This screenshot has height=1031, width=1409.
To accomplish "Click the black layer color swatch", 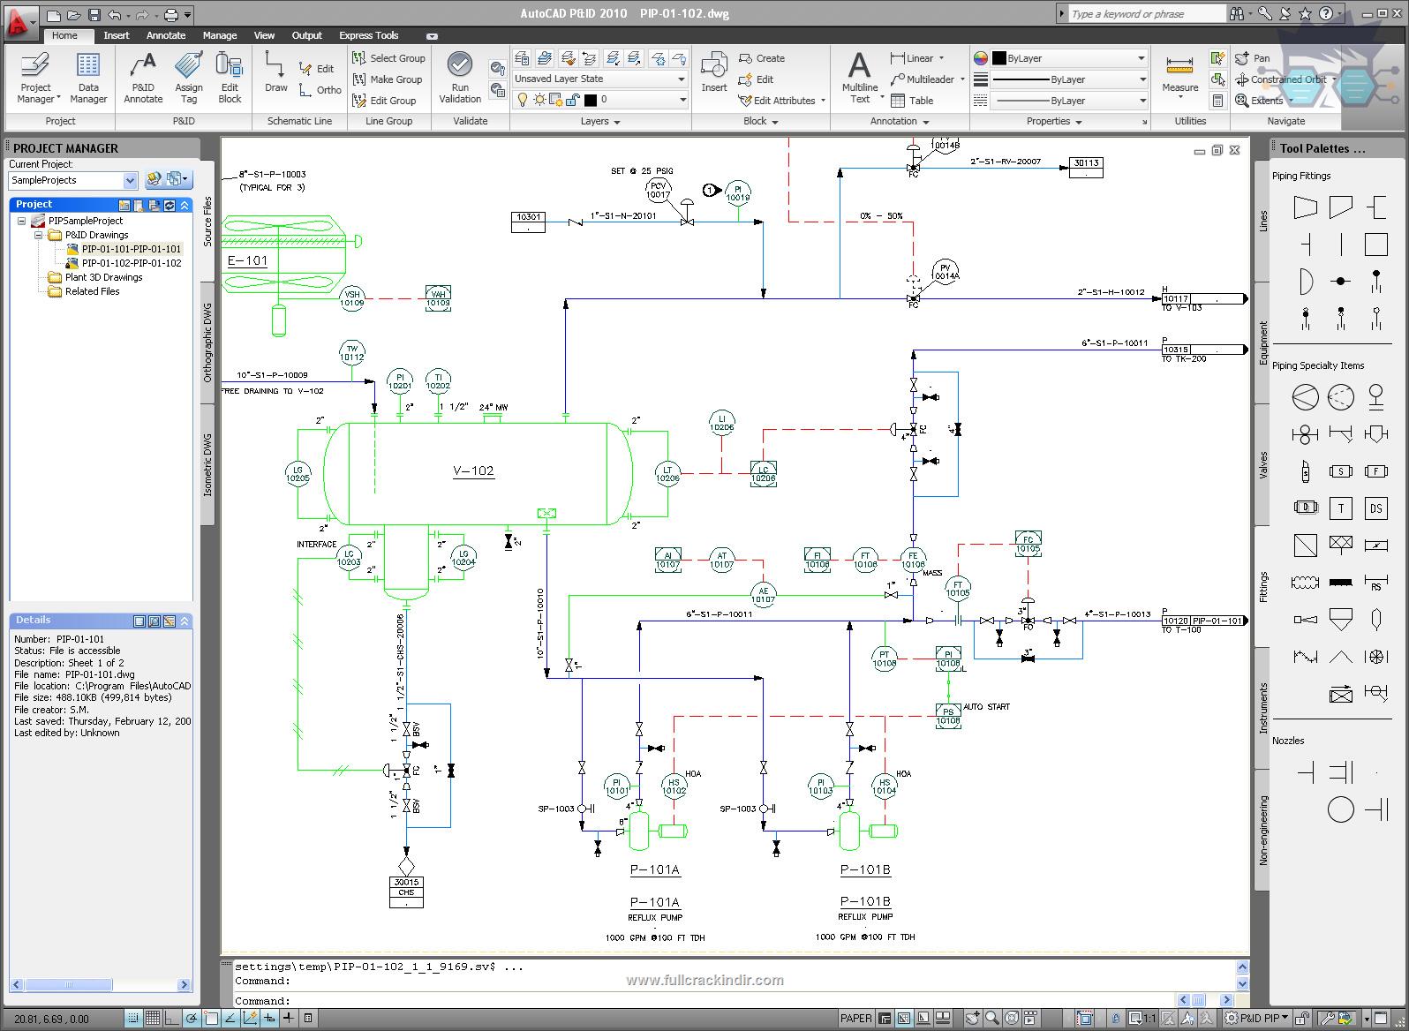I will (x=591, y=100).
